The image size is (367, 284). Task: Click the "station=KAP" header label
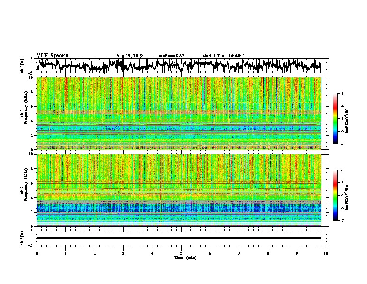coord(172,56)
